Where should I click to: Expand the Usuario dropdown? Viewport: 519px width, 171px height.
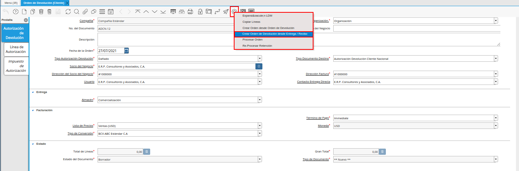pos(260,82)
